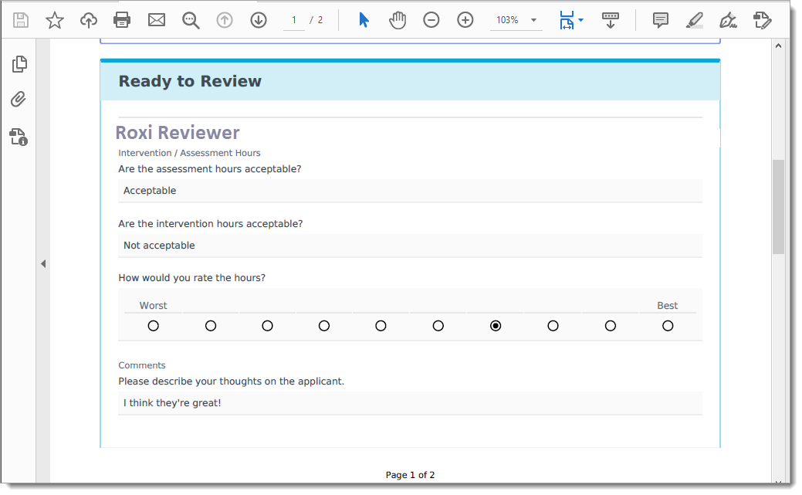Click the 'Worst' scale label

point(153,306)
